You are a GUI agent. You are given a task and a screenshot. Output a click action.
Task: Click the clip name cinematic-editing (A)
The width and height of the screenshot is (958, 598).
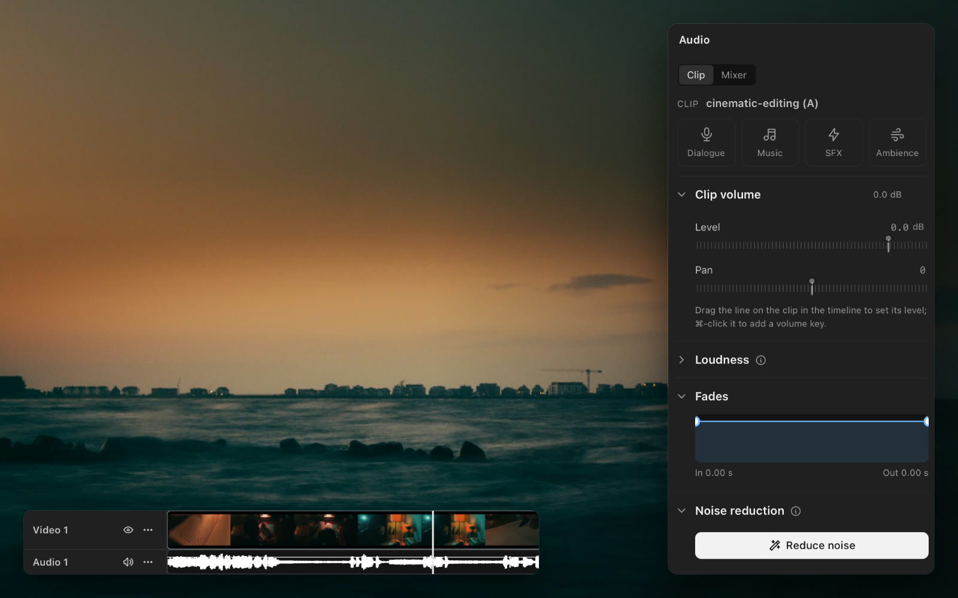(762, 103)
